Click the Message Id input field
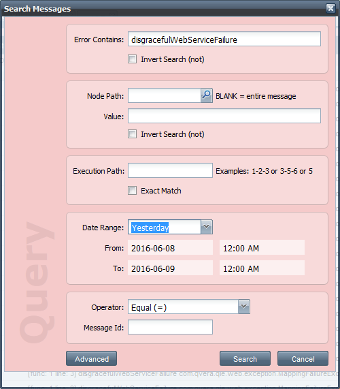Viewport: 340px width, 389px height. (x=171, y=327)
